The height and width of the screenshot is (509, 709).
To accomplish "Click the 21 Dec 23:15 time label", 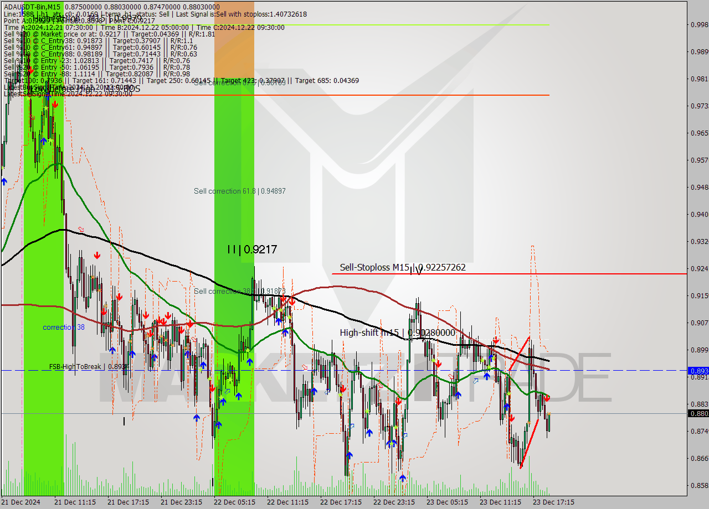I will click(181, 502).
